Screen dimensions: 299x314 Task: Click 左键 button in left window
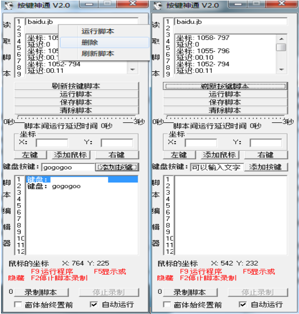(30, 155)
